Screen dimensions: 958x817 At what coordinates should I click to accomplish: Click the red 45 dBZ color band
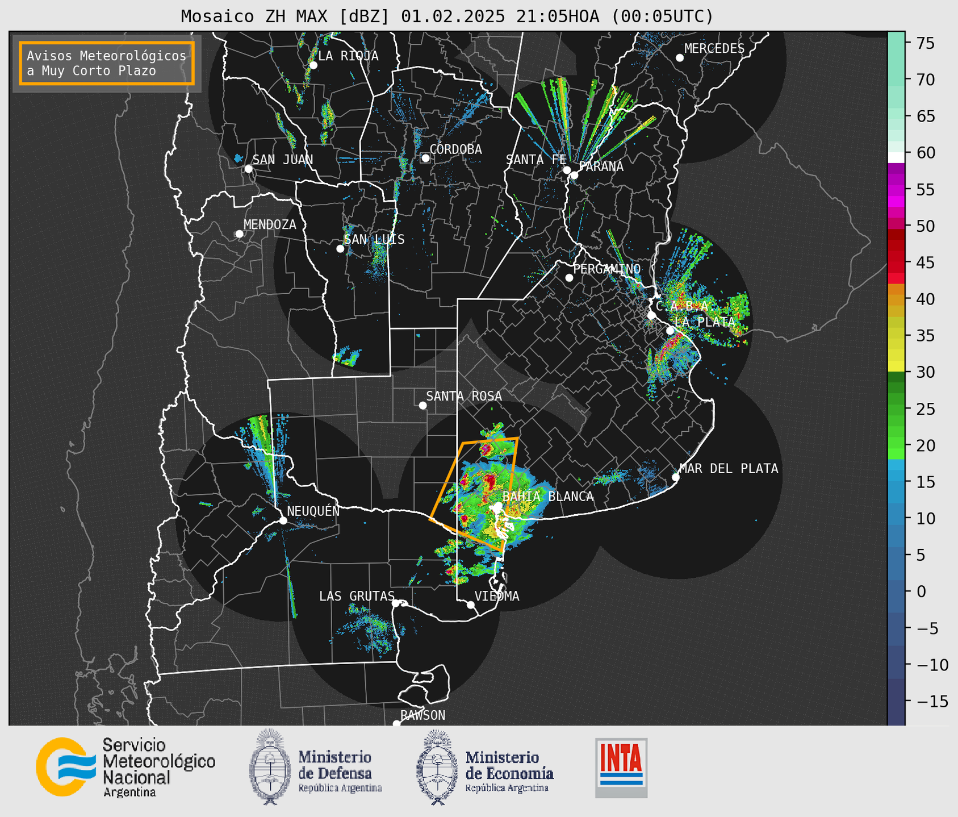(x=896, y=263)
